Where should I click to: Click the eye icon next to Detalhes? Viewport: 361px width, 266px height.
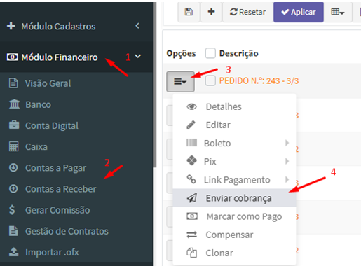click(x=191, y=106)
